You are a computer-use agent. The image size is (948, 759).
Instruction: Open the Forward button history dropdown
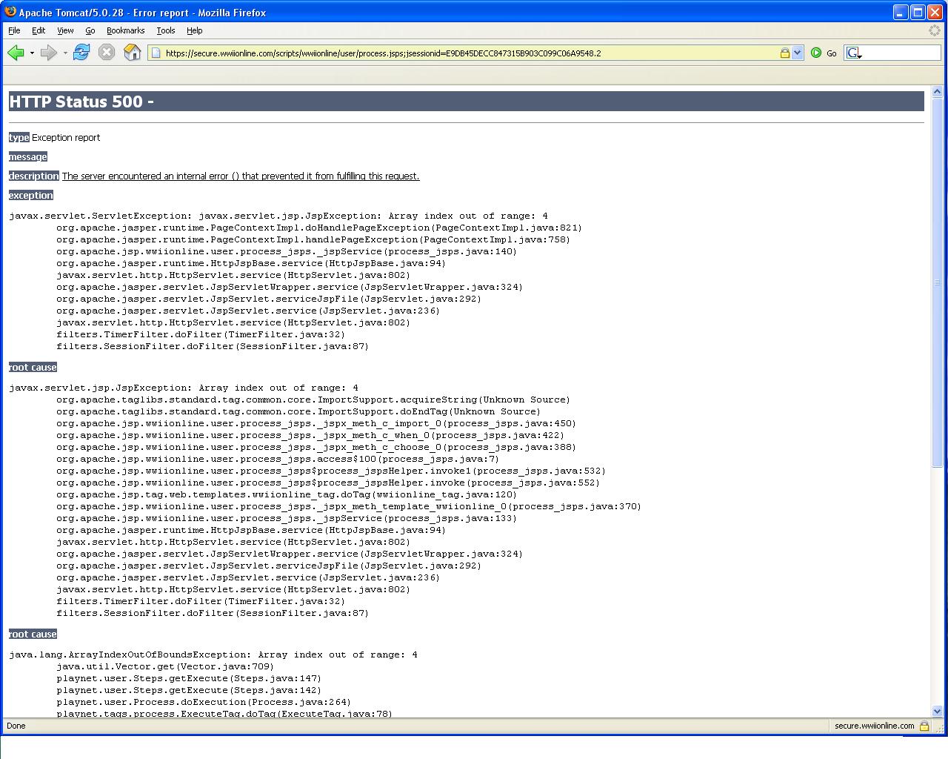click(65, 53)
